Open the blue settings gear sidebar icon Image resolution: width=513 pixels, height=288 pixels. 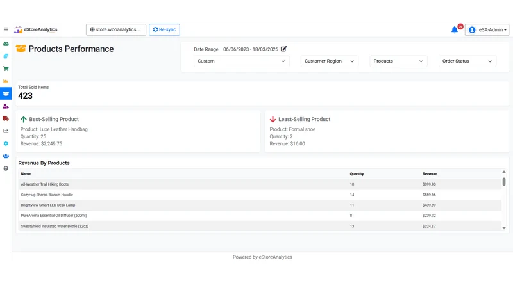tap(6, 143)
